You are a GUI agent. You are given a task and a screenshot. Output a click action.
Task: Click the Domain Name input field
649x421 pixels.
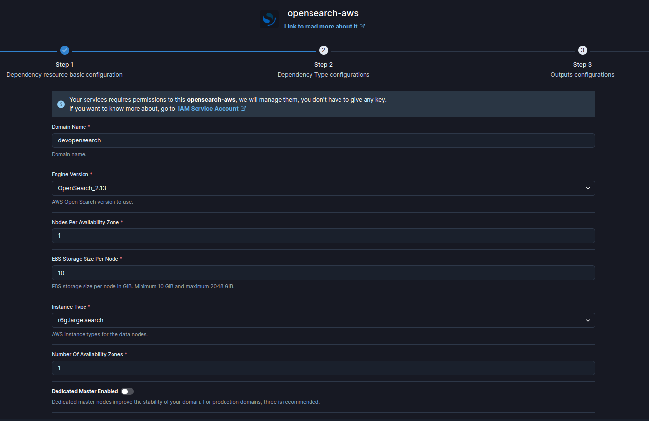pos(323,140)
